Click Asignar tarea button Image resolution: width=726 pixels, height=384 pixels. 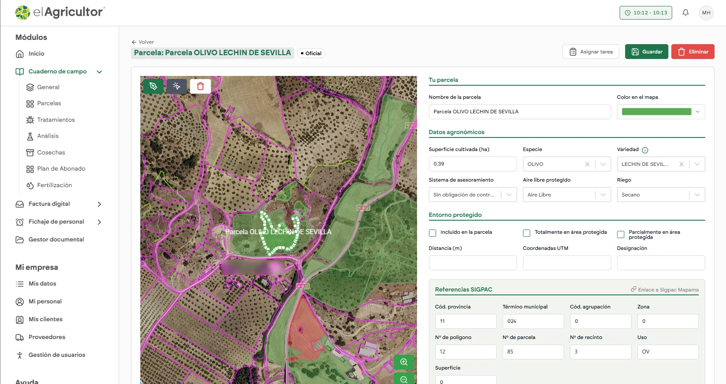(x=591, y=52)
